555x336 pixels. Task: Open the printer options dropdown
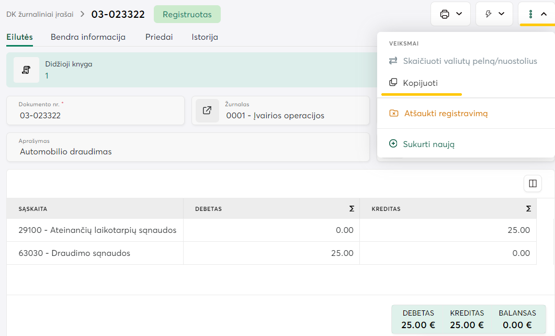click(x=450, y=14)
